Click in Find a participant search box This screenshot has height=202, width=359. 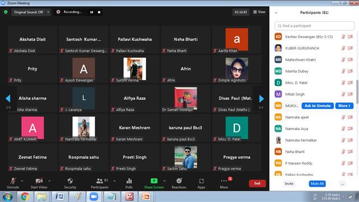pos(314,26)
